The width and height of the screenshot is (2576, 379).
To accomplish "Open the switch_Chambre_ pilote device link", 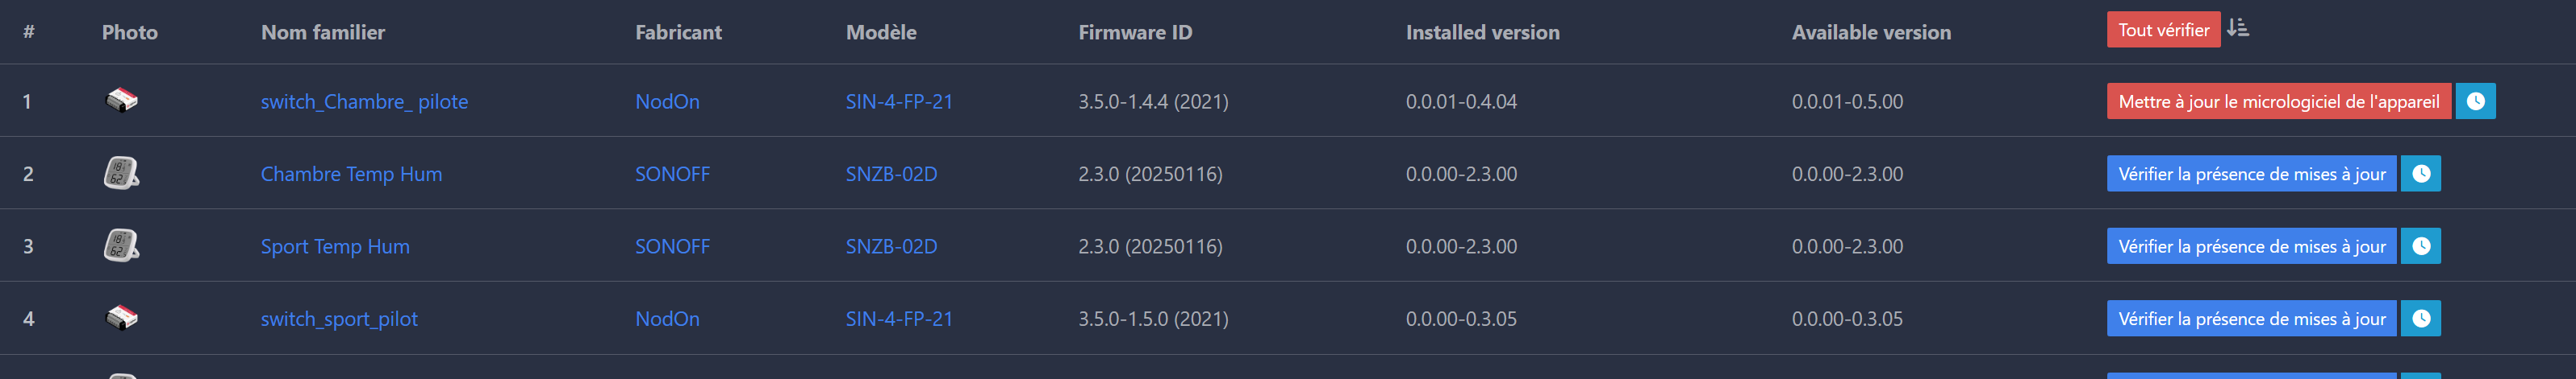I will 364,101.
